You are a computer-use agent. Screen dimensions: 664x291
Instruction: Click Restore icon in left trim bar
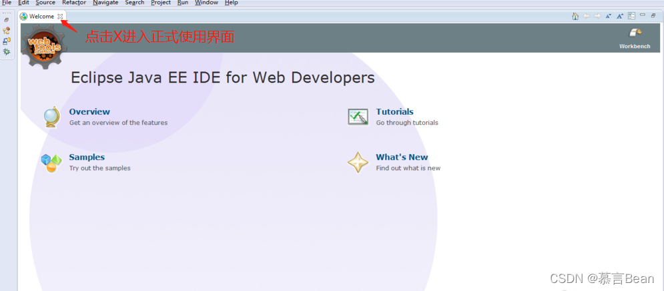click(7, 20)
